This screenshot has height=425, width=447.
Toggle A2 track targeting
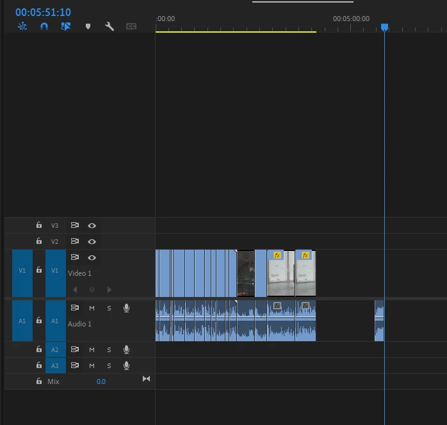click(56, 349)
